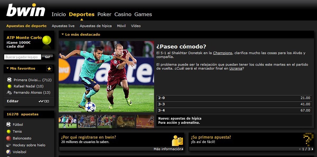Select the Fútbol soccer ball icon
This screenshot has height=157, width=317.
pos(9,125)
